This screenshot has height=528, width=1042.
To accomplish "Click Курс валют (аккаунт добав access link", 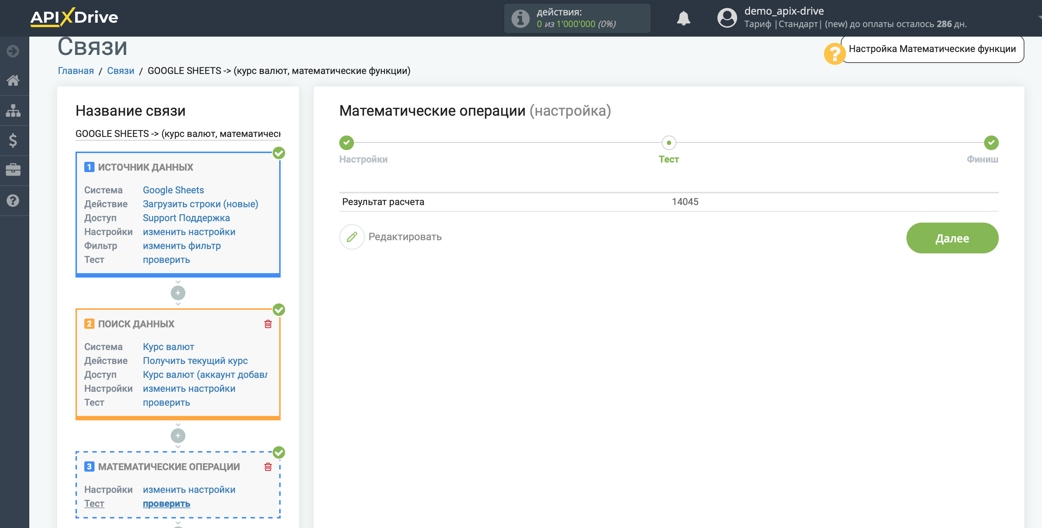I will [205, 375].
